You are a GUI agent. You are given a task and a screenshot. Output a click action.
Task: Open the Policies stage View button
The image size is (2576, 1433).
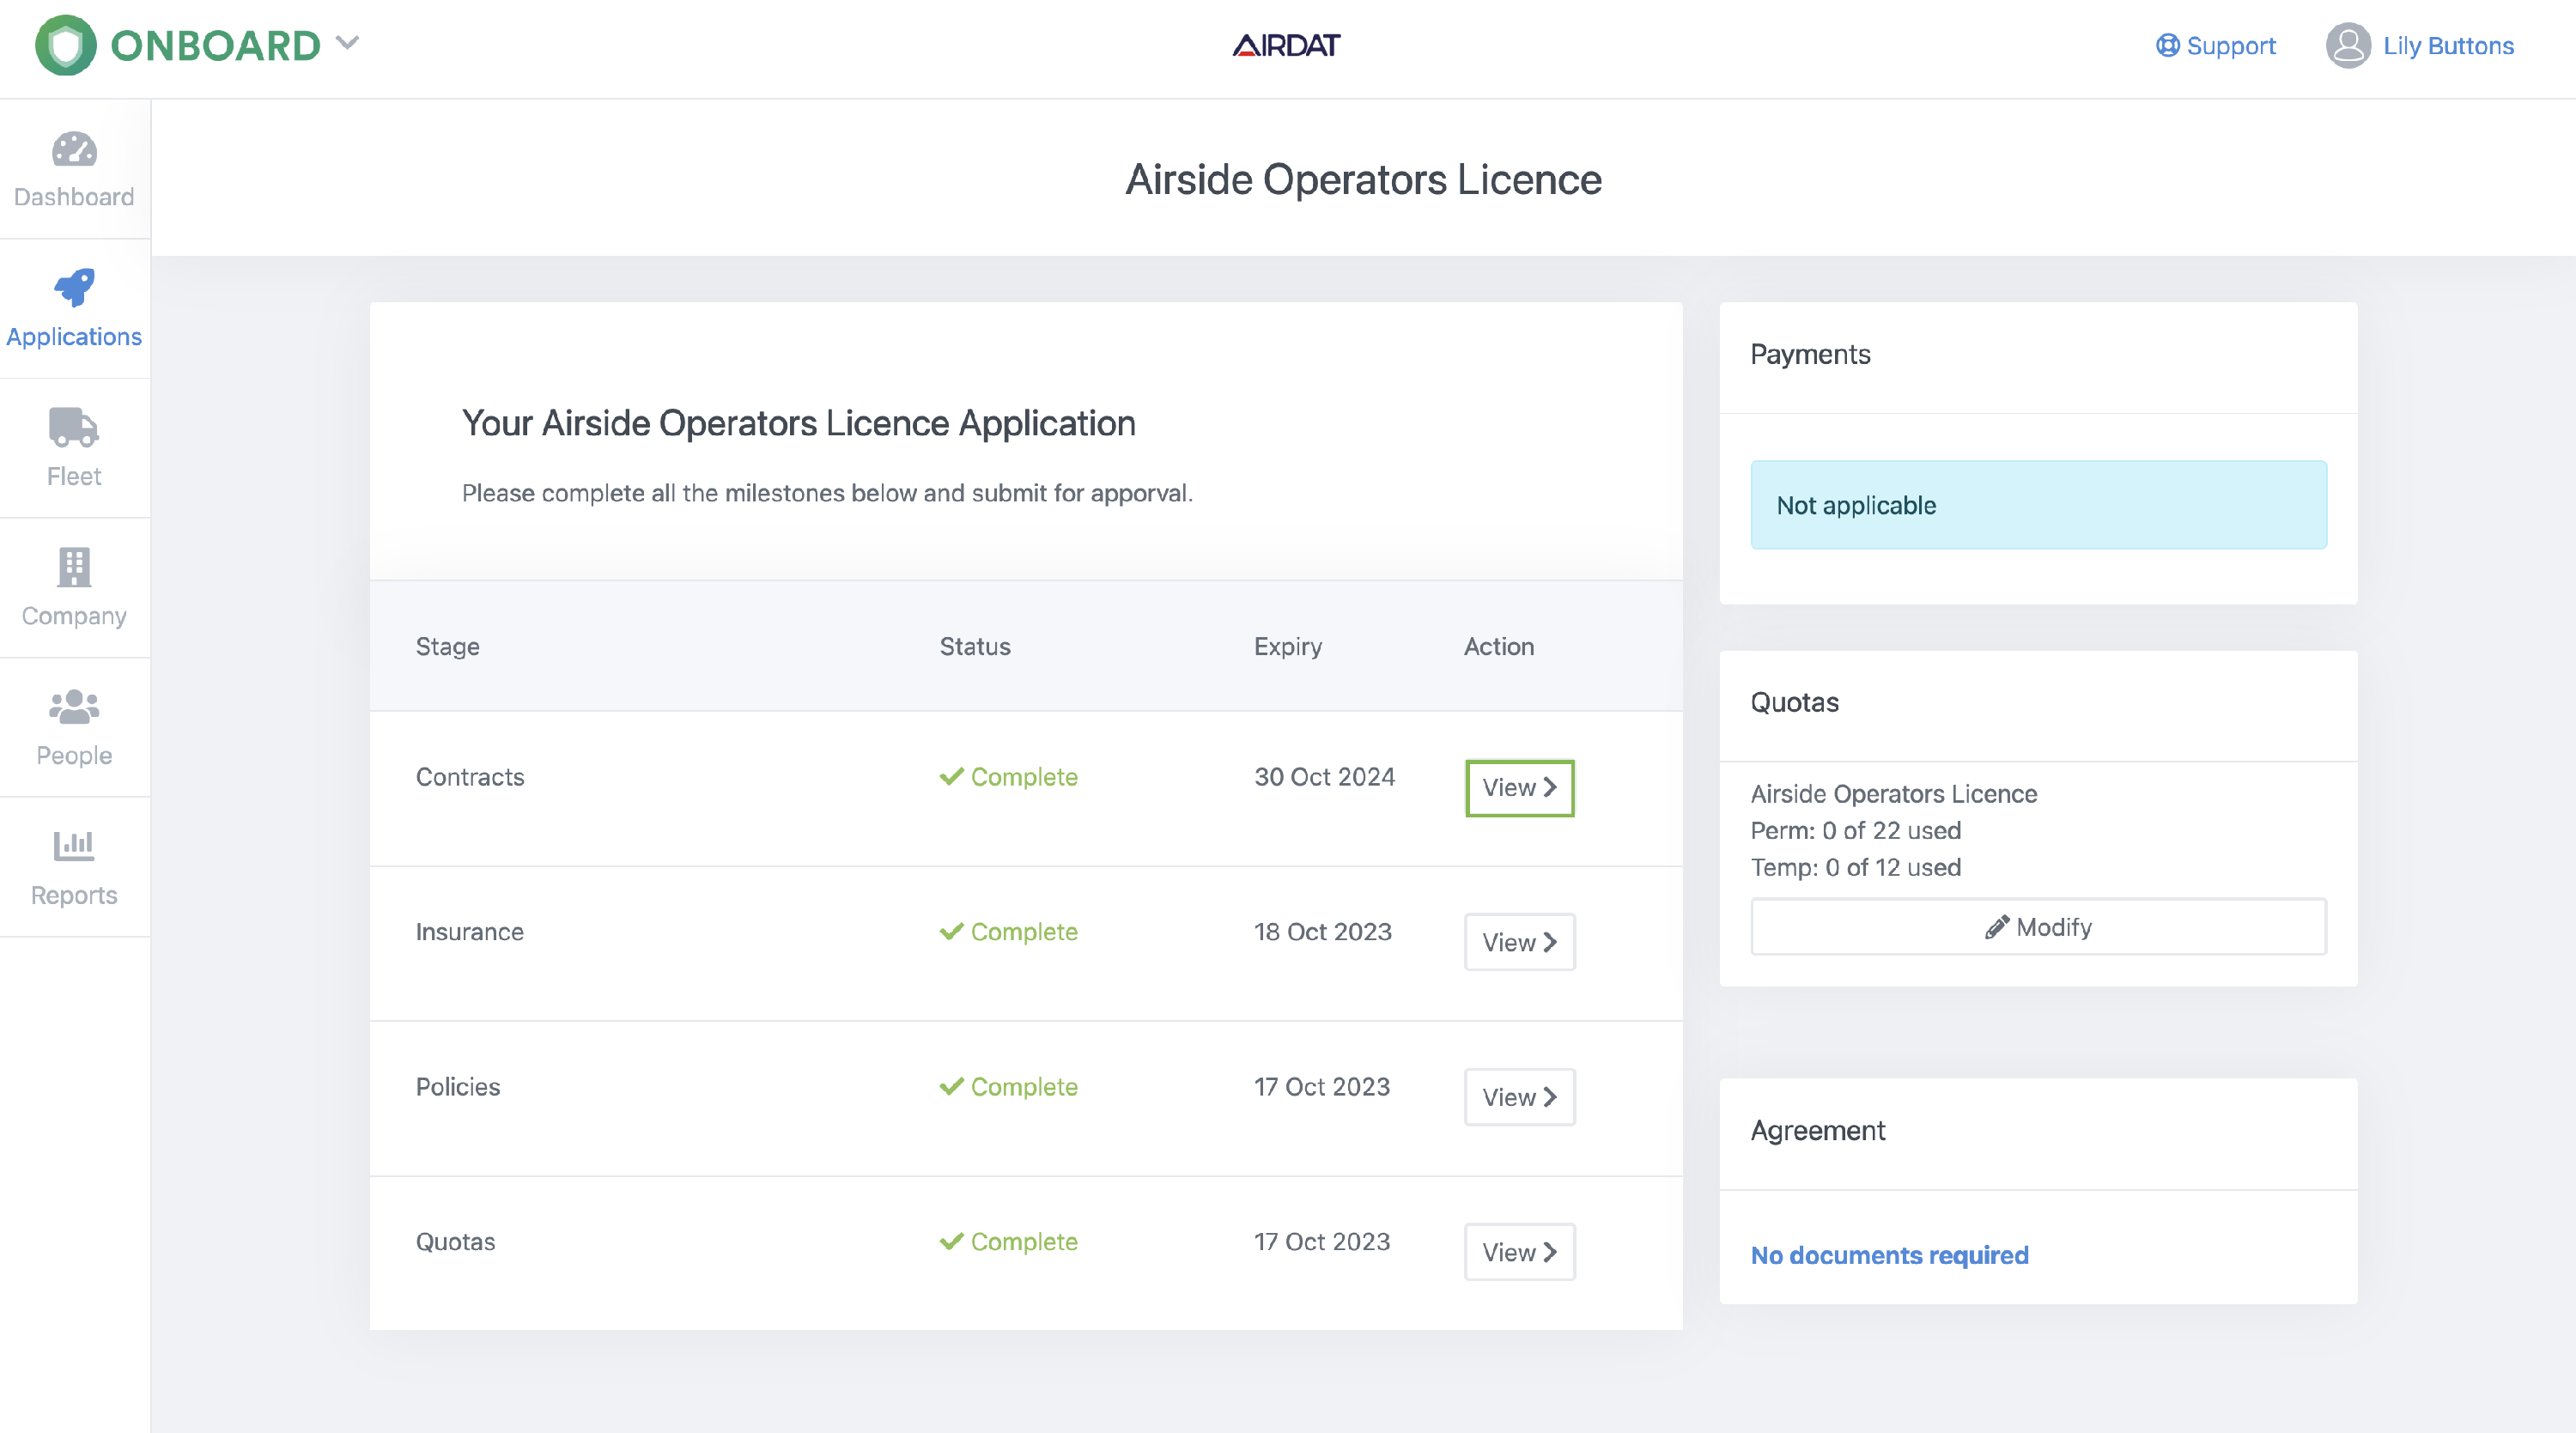pos(1519,1097)
